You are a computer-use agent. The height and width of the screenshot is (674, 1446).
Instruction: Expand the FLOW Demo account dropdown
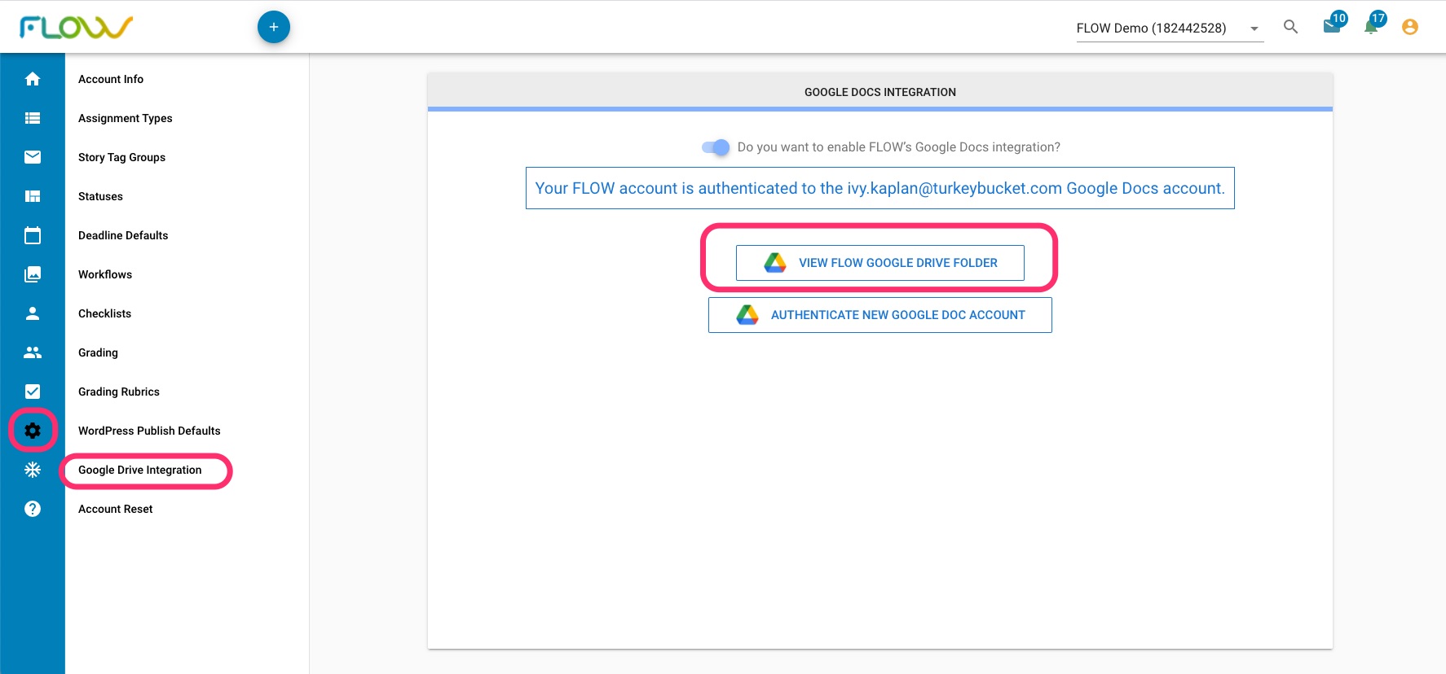[1170, 28]
